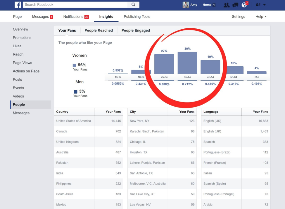Screen dimensions: 285x209
Task: Select People in the sidebar
Action: [x=30, y=105]
